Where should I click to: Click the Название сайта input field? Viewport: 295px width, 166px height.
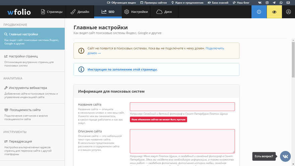[182, 107]
